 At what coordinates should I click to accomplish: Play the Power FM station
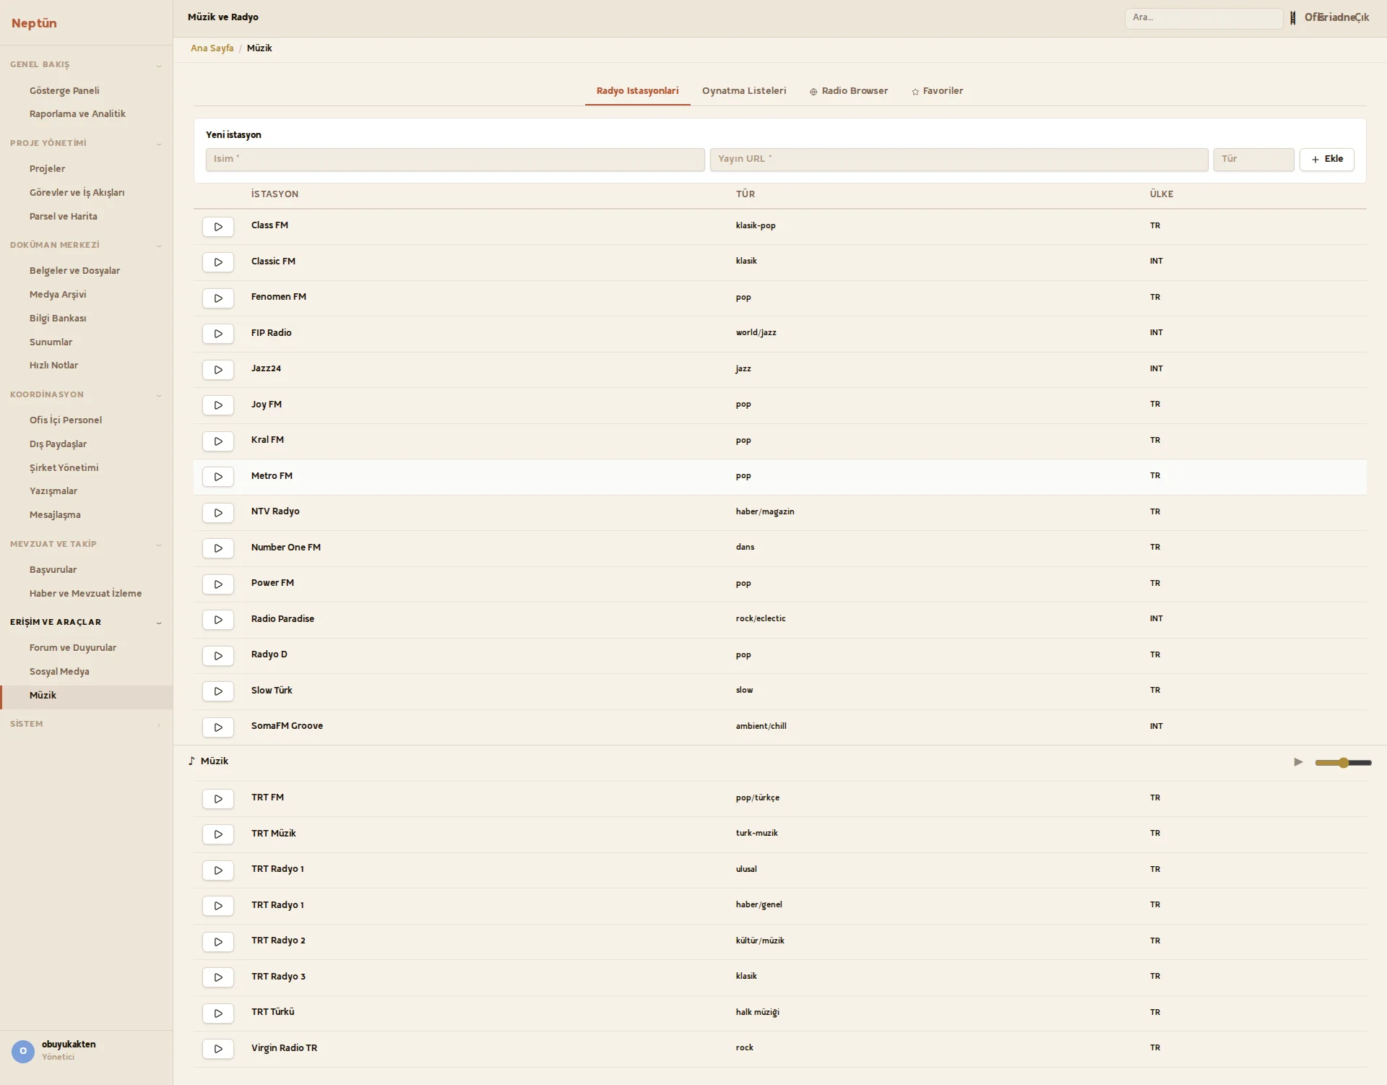pos(218,584)
